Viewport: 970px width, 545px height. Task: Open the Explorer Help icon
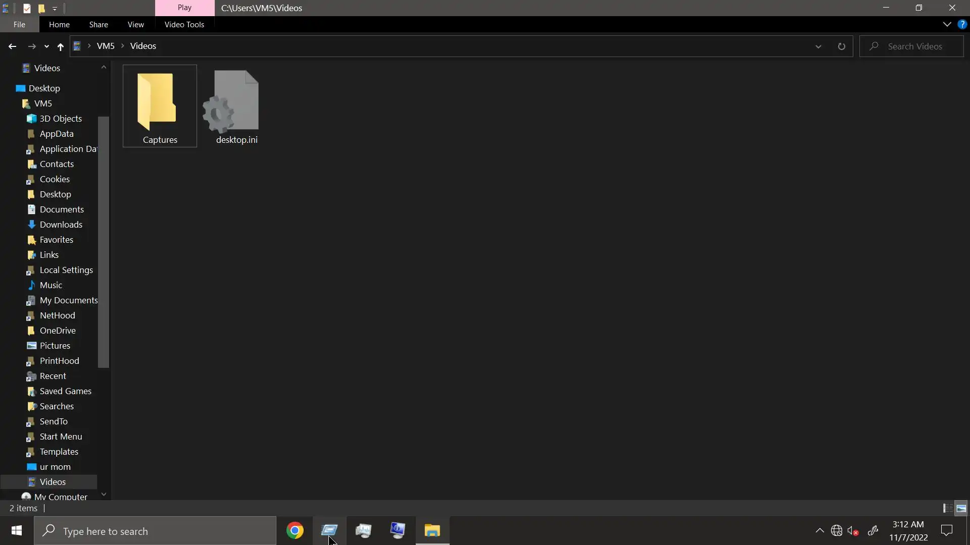click(x=962, y=24)
